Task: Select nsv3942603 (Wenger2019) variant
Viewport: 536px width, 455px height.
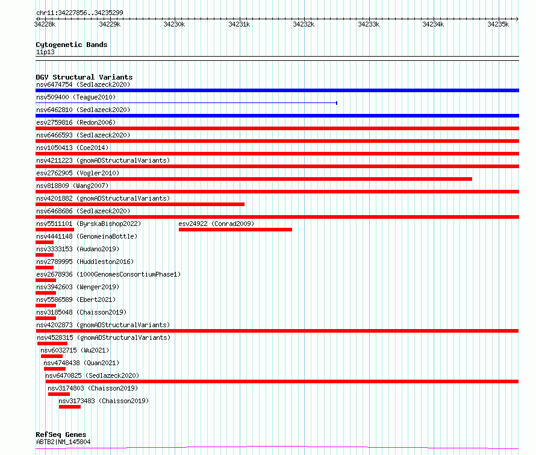Action: pyautogui.click(x=78, y=287)
